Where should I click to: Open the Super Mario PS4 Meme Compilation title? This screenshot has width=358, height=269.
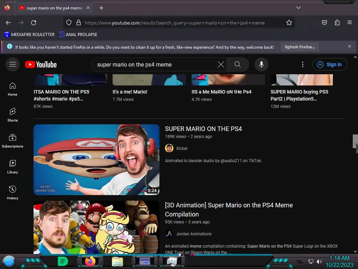(x=229, y=209)
